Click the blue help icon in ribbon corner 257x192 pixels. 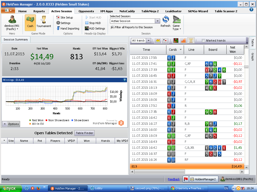251,10
